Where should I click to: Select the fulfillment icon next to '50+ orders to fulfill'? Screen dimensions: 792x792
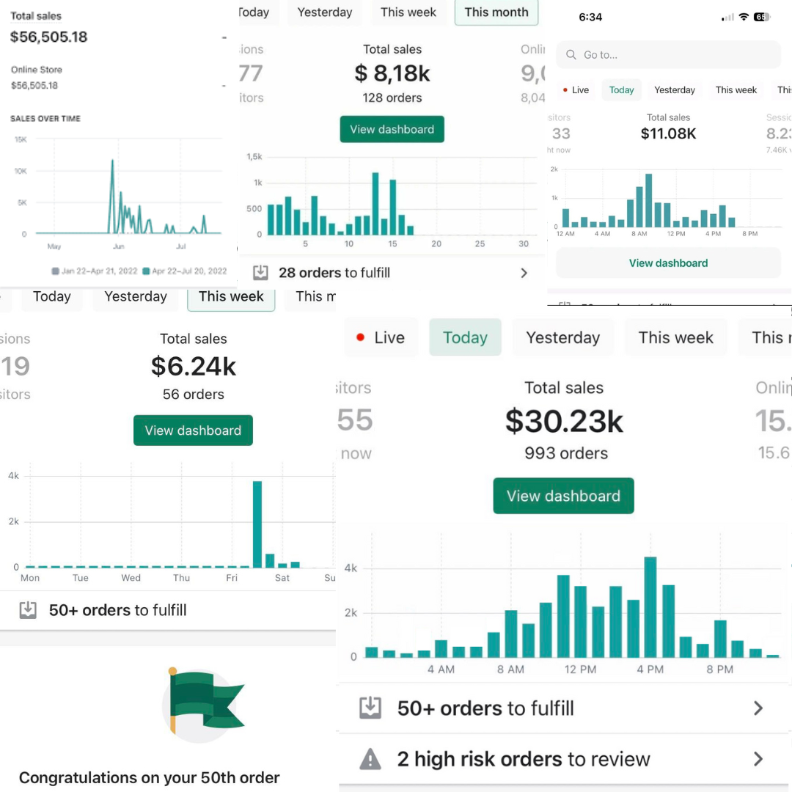(28, 609)
